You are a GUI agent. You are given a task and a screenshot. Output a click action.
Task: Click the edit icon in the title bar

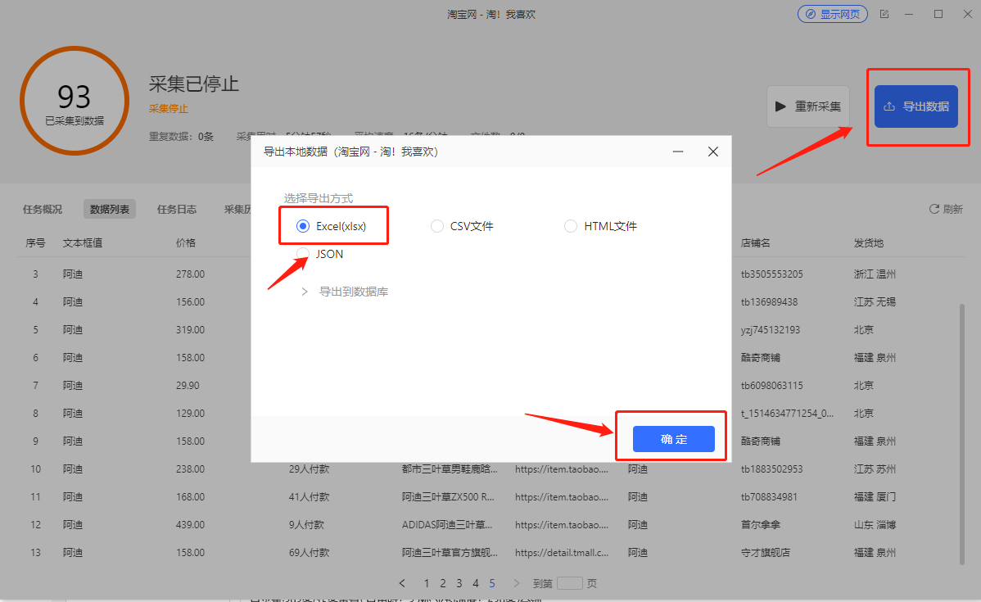[x=884, y=14]
